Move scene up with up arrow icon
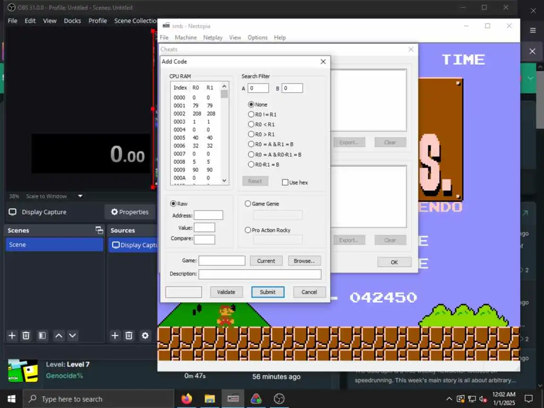Image resolution: width=544 pixels, height=408 pixels. tap(59, 335)
